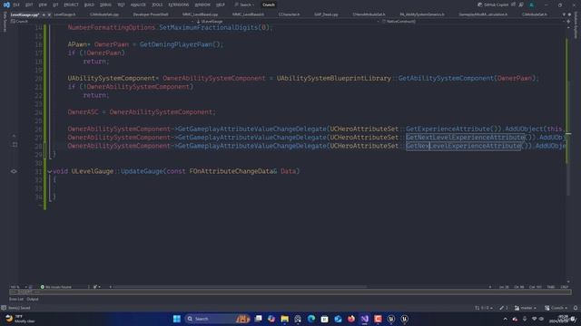The width and height of the screenshot is (581, 326).
Task: Click the TABS indentation indicator
Action: coord(551,287)
